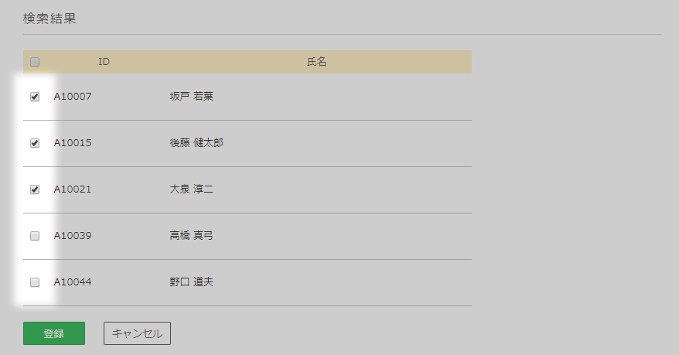Viewport: 679px width, 355px height.
Task: Click the name 野口 道夫
Action: [191, 282]
